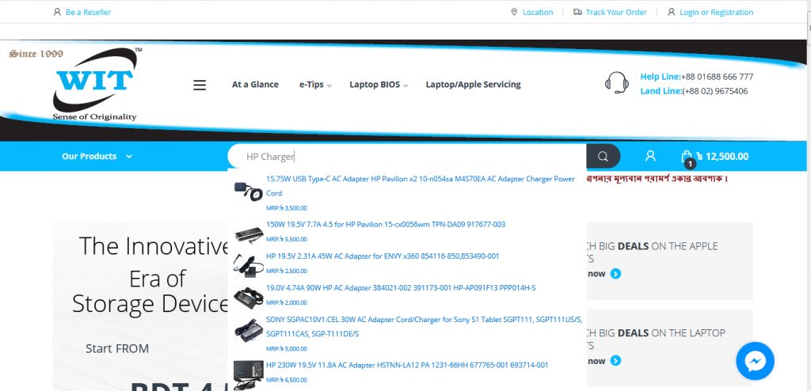Click MRP 6,500.00 price text
Image resolution: width=811 pixels, height=391 pixels.
click(x=287, y=380)
